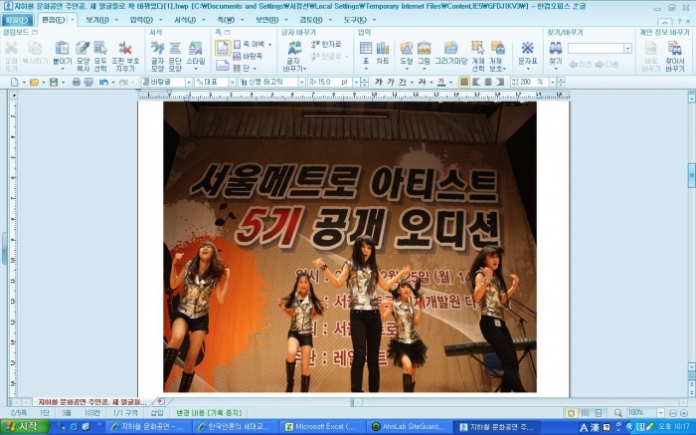
Task: Click the Convert to Hanja (한자로) button
Action: [x=326, y=44]
